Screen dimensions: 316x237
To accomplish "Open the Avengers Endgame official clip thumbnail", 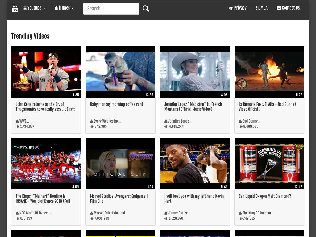I will pos(121,164).
